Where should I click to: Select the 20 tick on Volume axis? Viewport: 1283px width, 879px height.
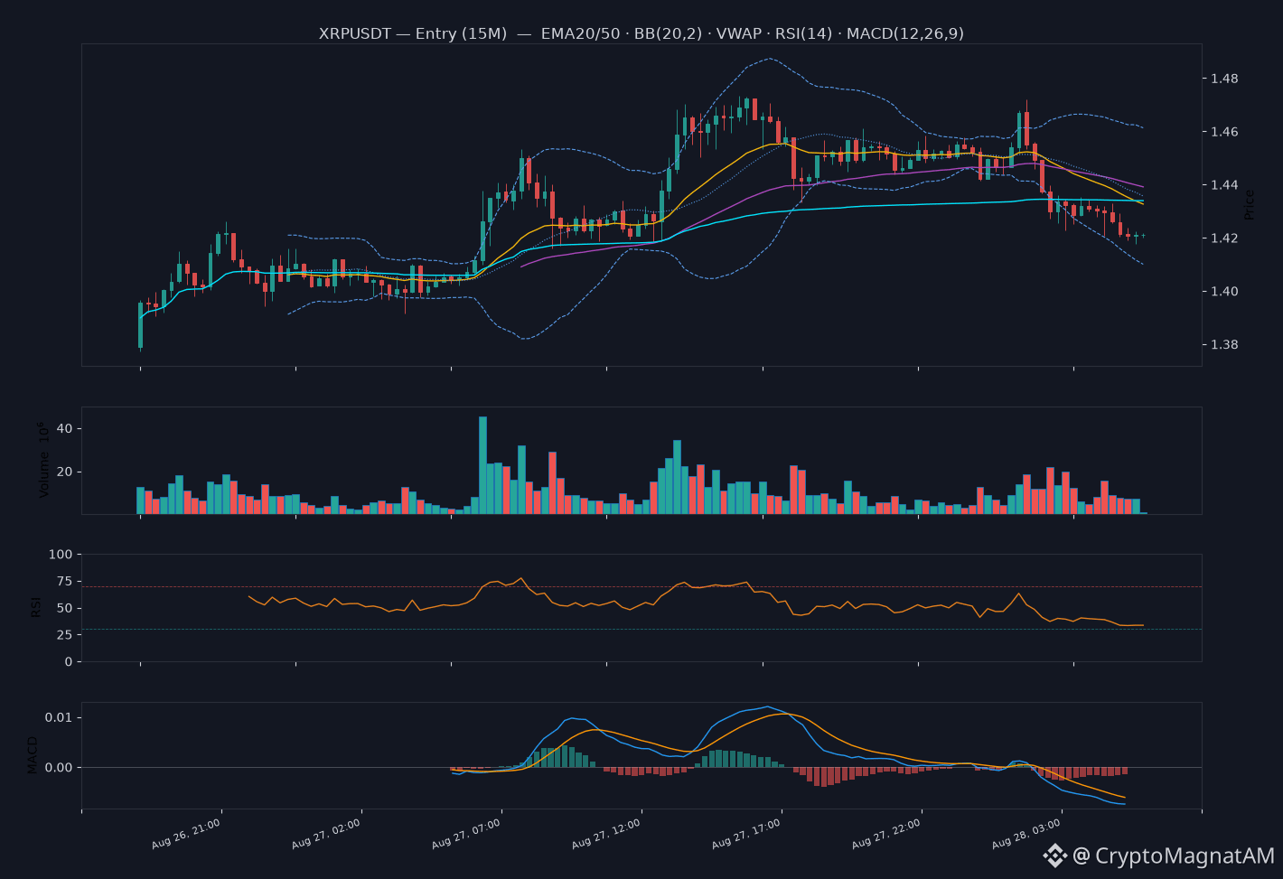click(65, 472)
